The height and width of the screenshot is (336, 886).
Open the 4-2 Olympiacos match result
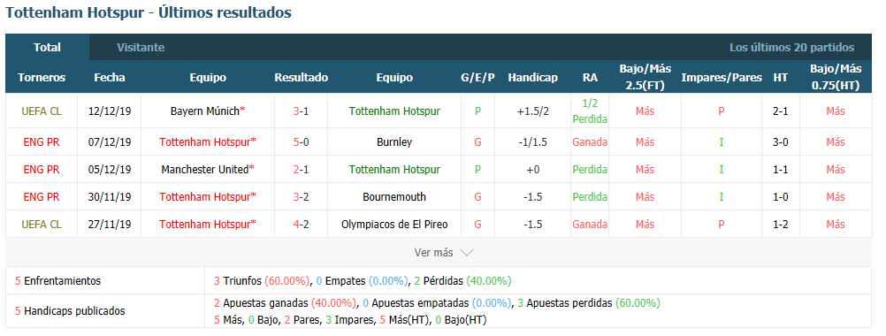click(x=302, y=225)
